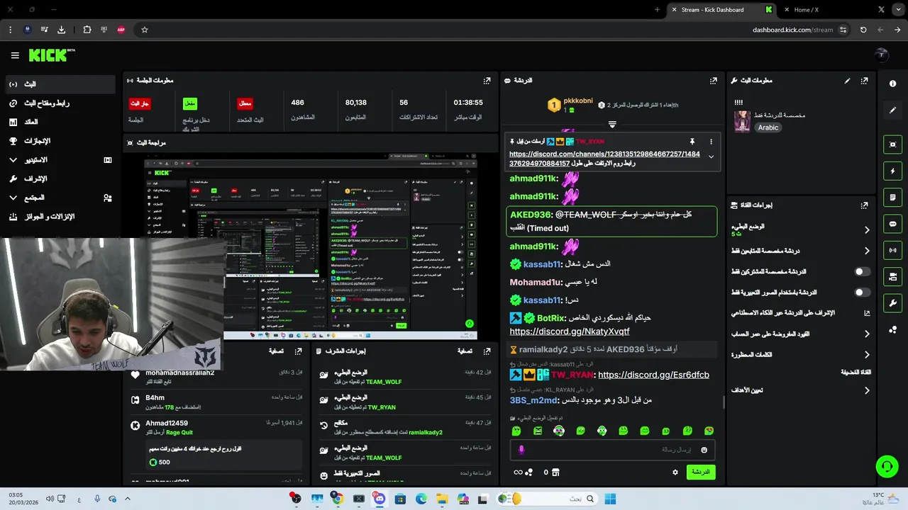Image resolution: width=908 pixels, height=510 pixels.
Task: Pop out the chat panel
Action: (x=713, y=81)
